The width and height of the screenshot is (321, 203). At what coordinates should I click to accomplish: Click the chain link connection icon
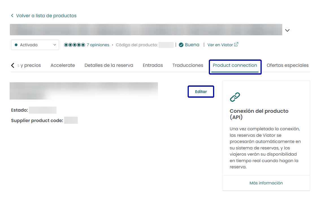click(235, 97)
